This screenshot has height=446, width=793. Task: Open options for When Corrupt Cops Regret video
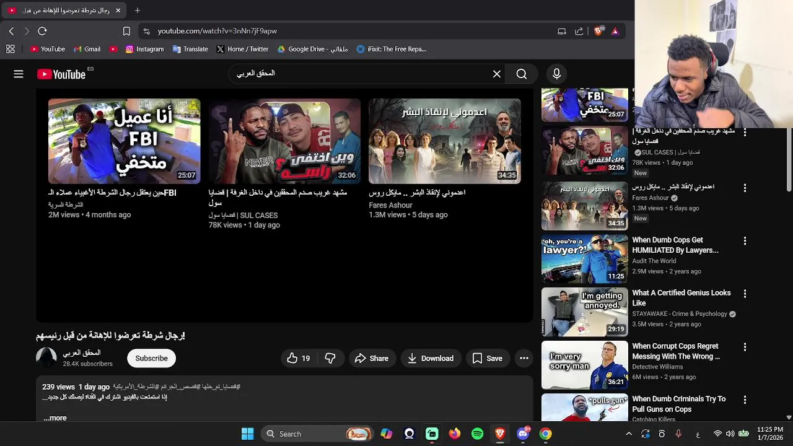(745, 347)
